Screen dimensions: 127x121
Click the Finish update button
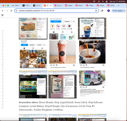[x=117, y=11]
